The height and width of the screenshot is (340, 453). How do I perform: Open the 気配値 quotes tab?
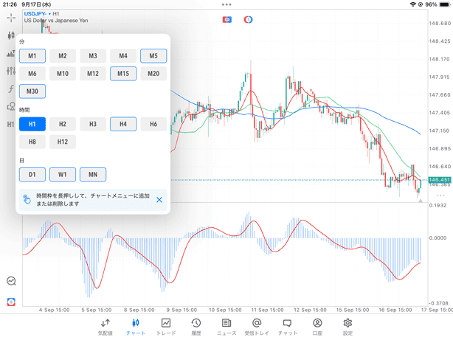[x=106, y=327]
